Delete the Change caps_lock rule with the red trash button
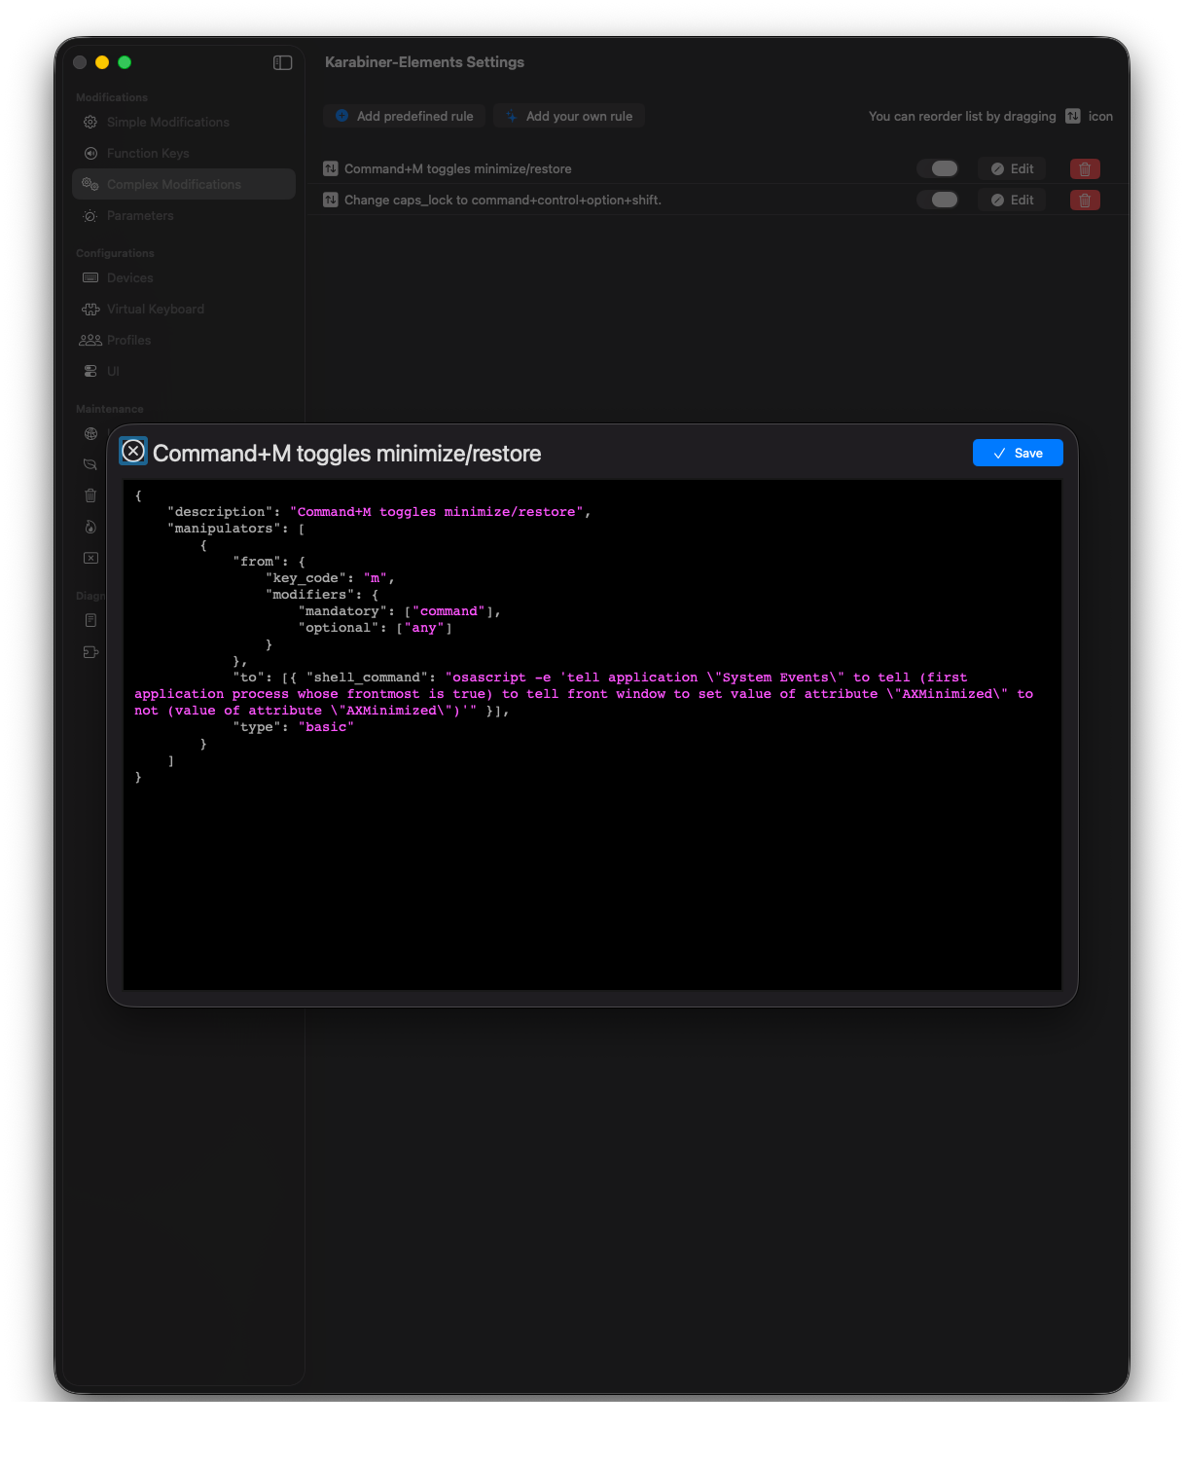This screenshot has width=1184, height=1466. pyautogui.click(x=1085, y=200)
